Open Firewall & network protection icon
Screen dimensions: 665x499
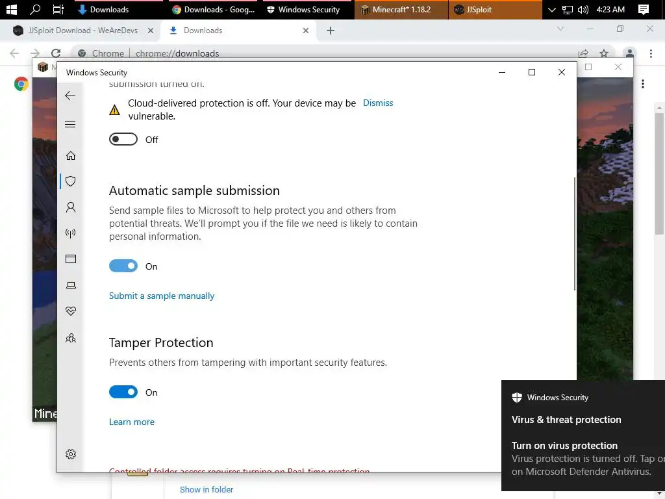tap(71, 233)
